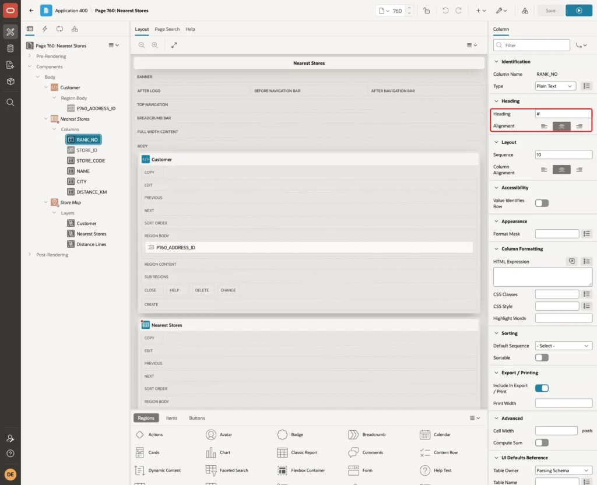Open HTML Expression code editor icon
The height and width of the screenshot is (485, 597).
(x=571, y=261)
